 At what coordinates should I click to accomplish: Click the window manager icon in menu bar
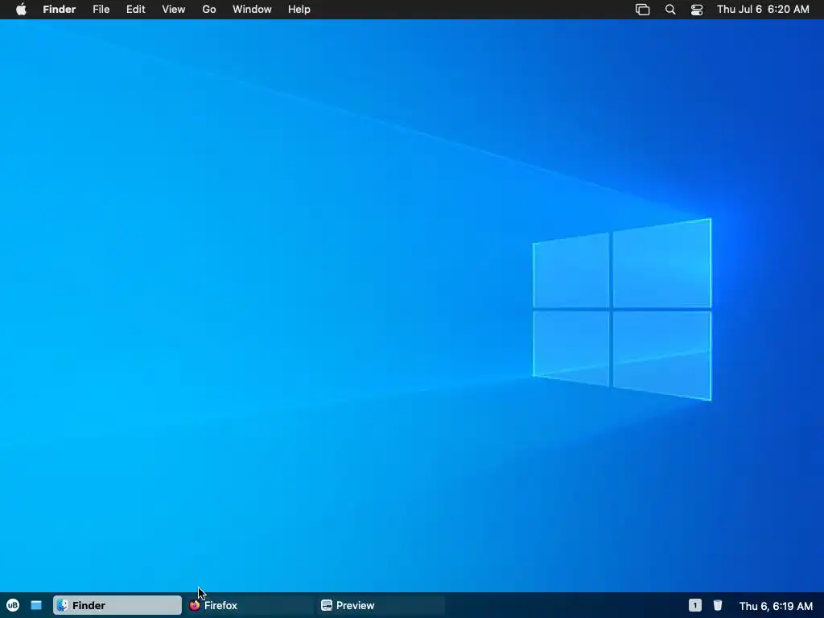pos(643,10)
